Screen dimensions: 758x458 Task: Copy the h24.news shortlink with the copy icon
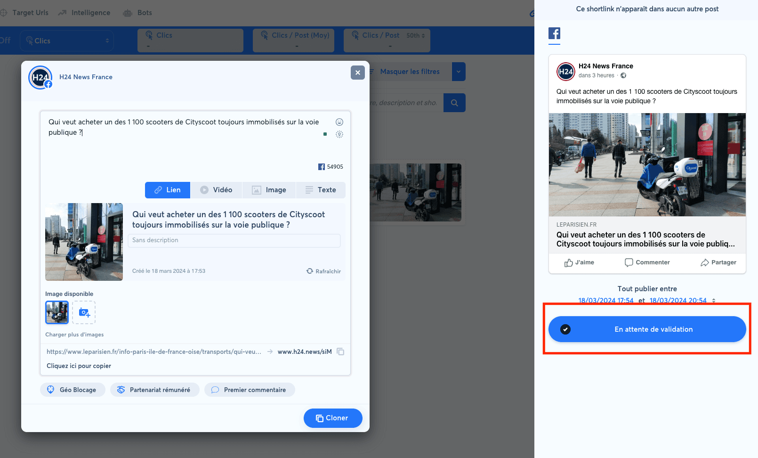(340, 352)
